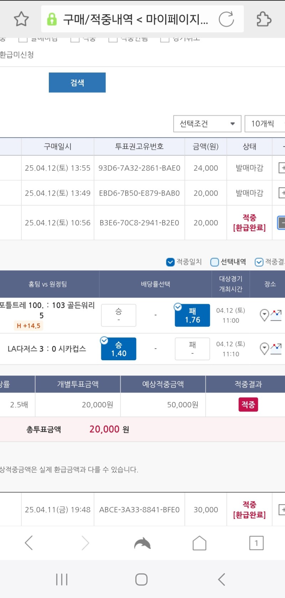Go back with the browser back arrow

[29, 543]
